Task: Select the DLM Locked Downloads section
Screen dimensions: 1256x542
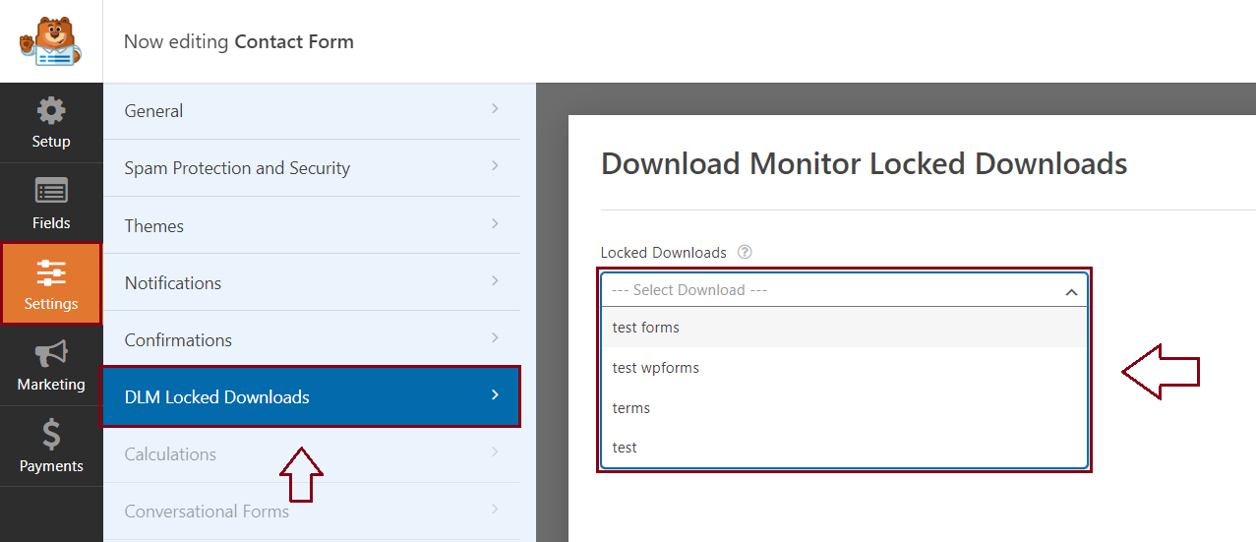Action: [311, 396]
